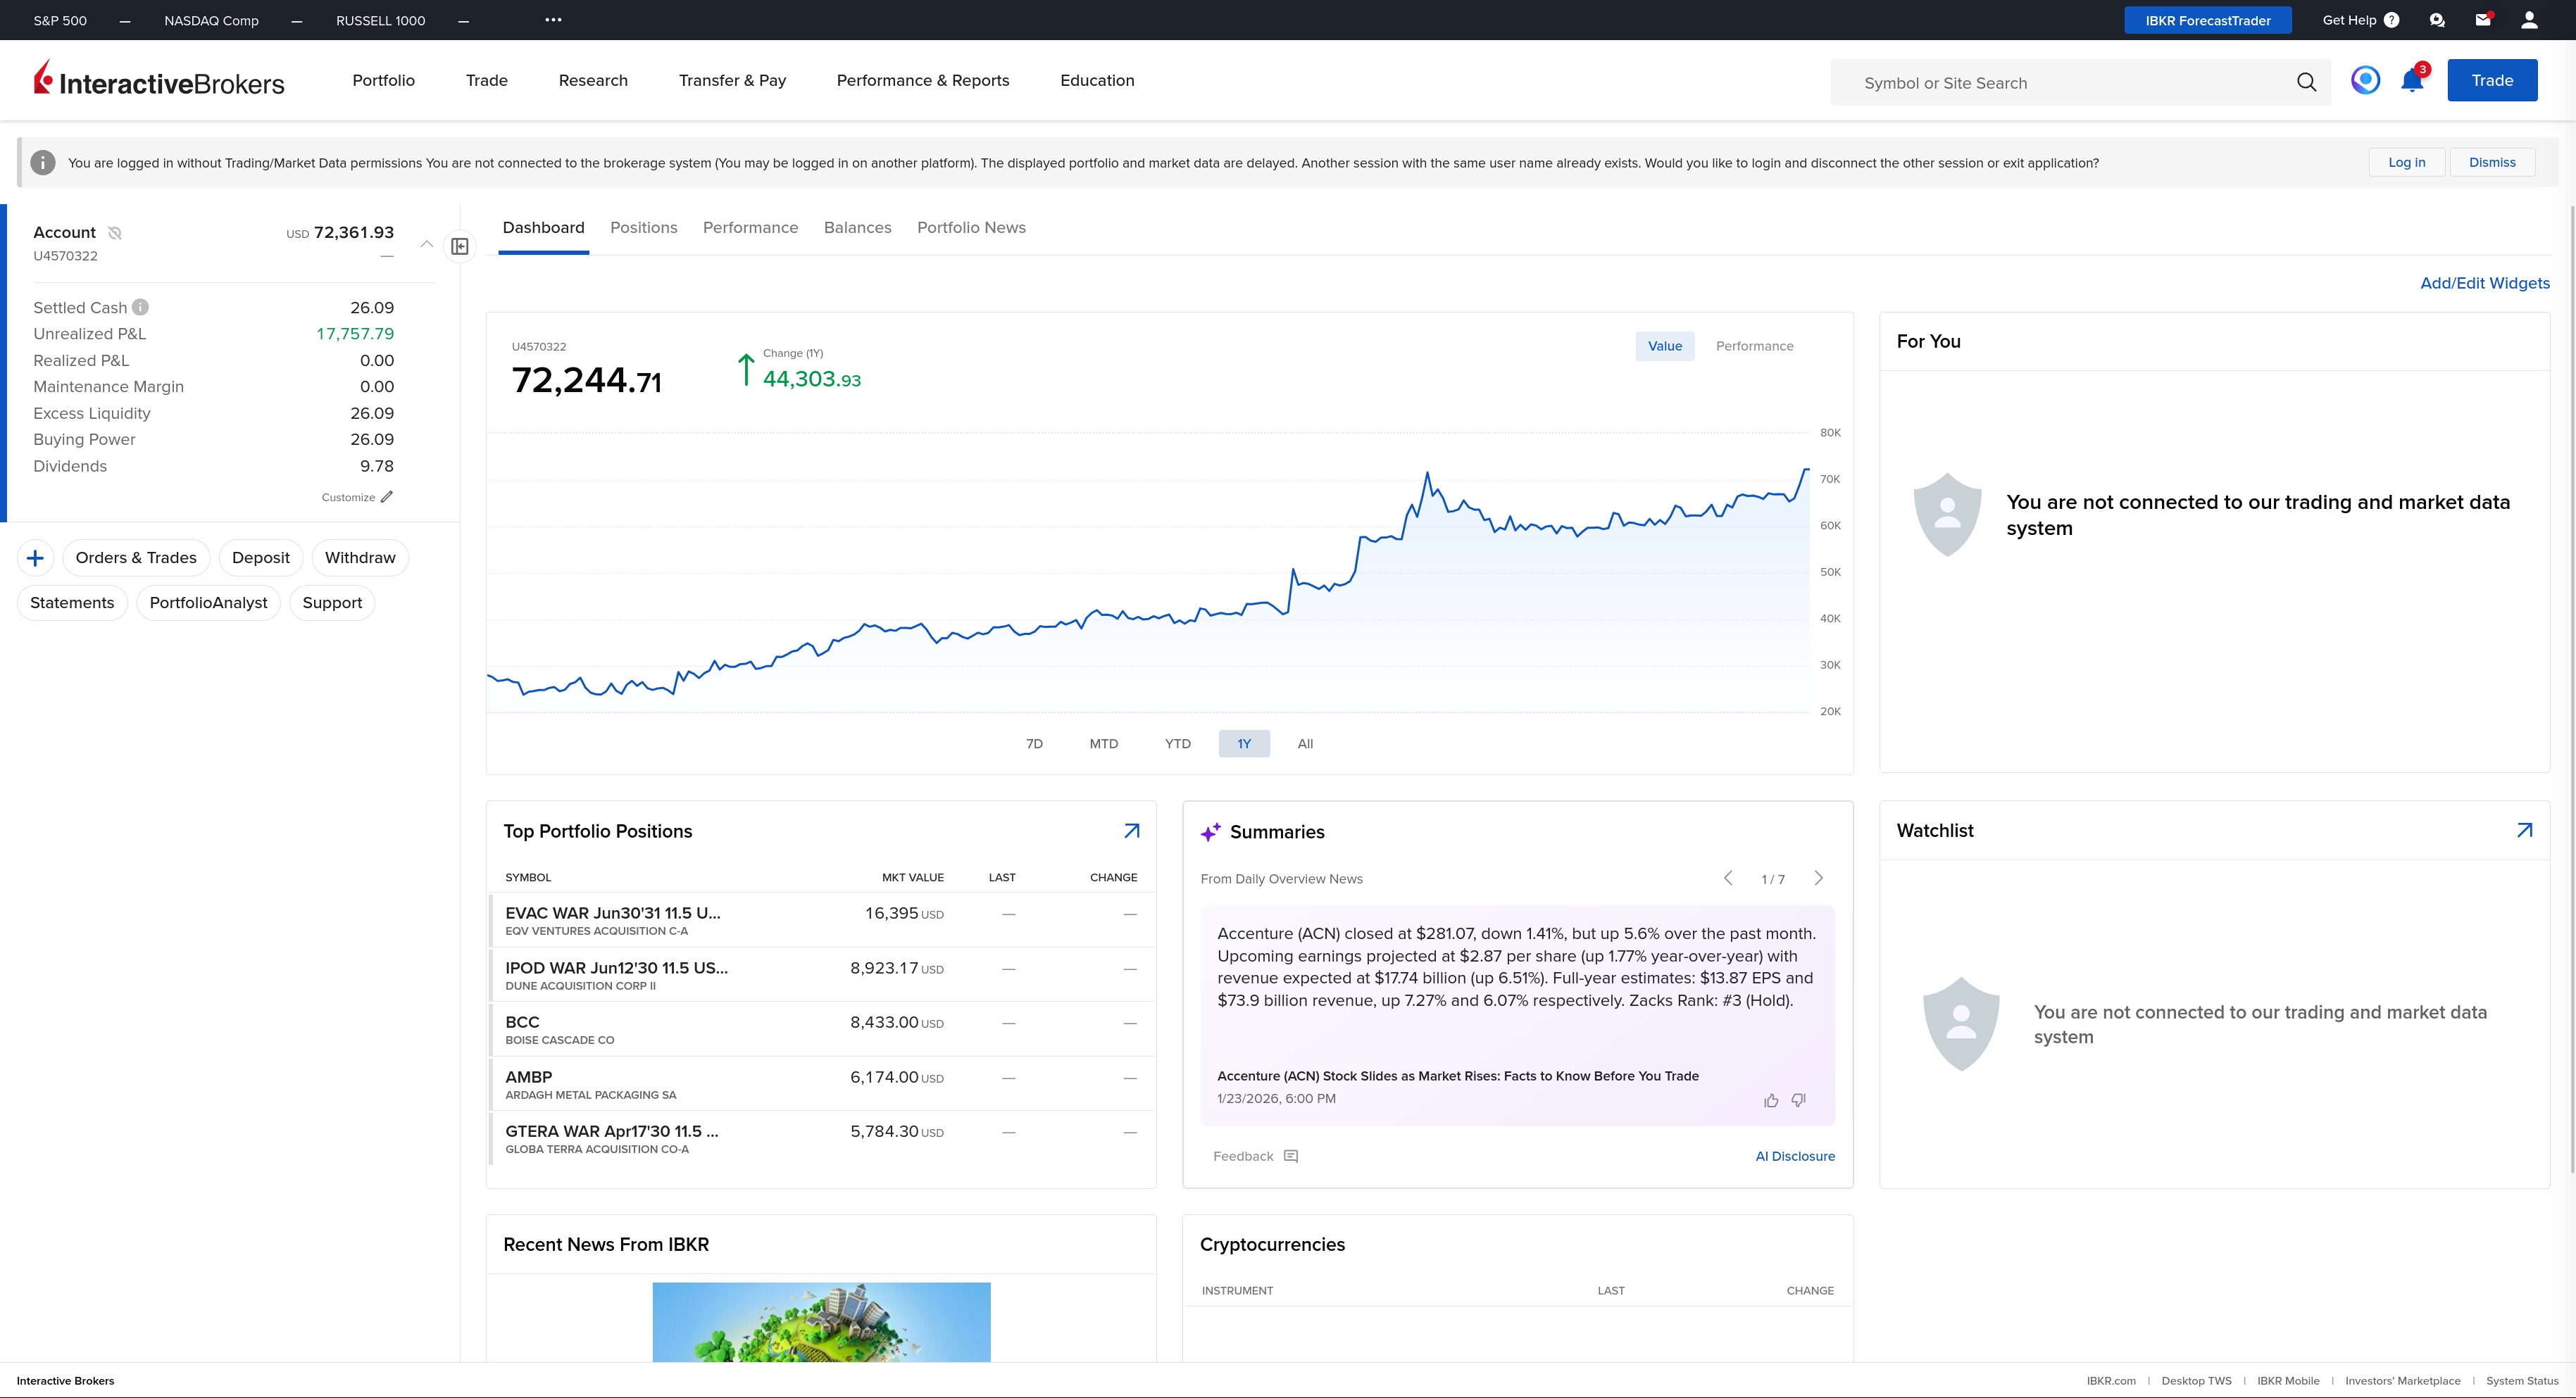This screenshot has height=1398, width=2576.
Task: Collapse the sidebar panel icon
Action: [x=460, y=246]
